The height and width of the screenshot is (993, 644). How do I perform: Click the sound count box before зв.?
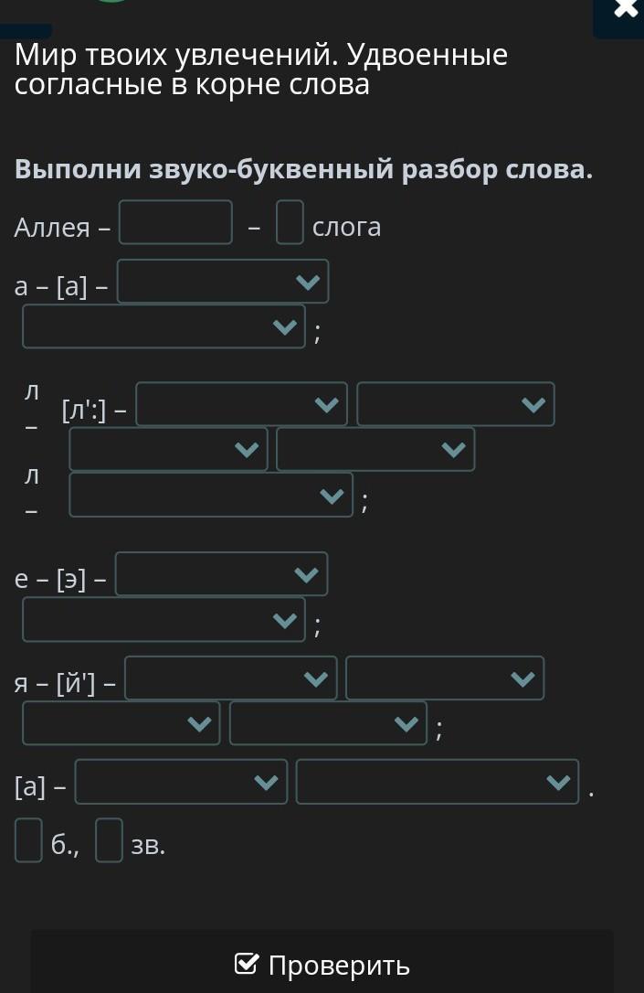pyautogui.click(x=109, y=840)
